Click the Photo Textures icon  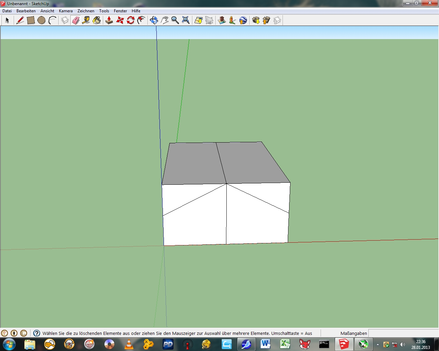(232, 20)
